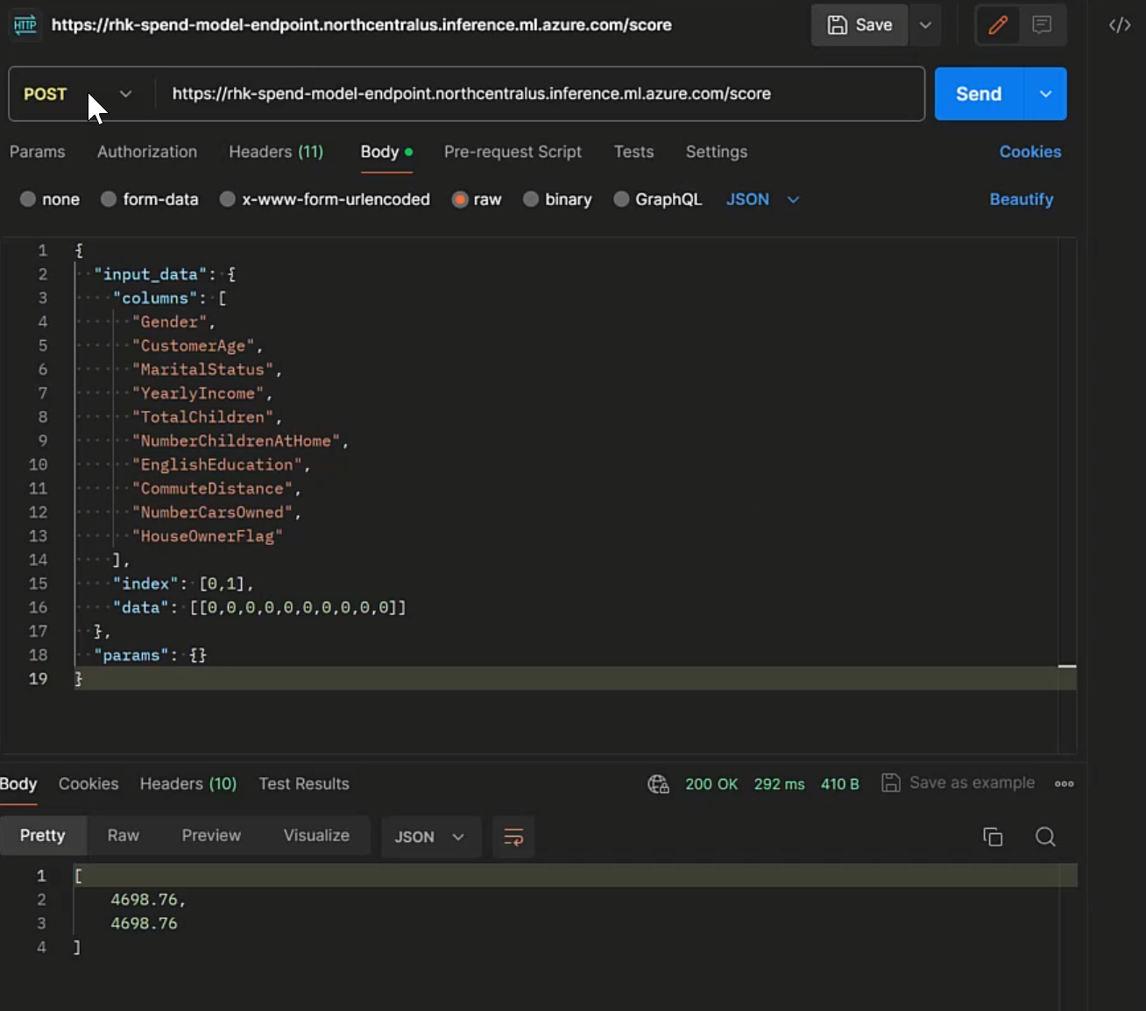
Task: Choose the binary body option
Action: (531, 200)
